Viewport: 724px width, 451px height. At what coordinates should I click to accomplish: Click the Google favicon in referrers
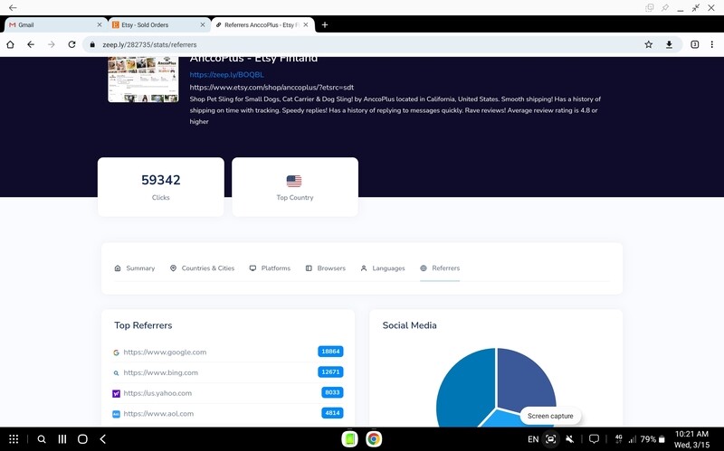(x=117, y=352)
